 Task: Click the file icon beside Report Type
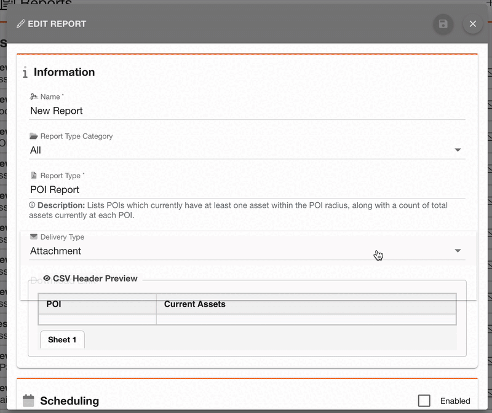34,176
